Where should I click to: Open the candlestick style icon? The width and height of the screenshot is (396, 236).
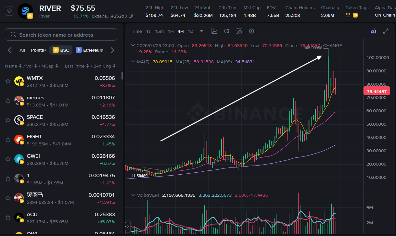click(x=227, y=31)
